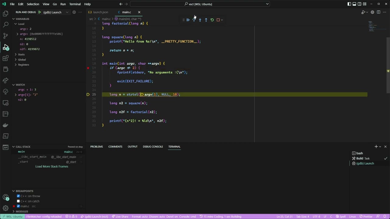Image resolution: width=390 pixels, height=219 pixels.
Task: Switch to the Output panel tab
Action: [x=133, y=147]
